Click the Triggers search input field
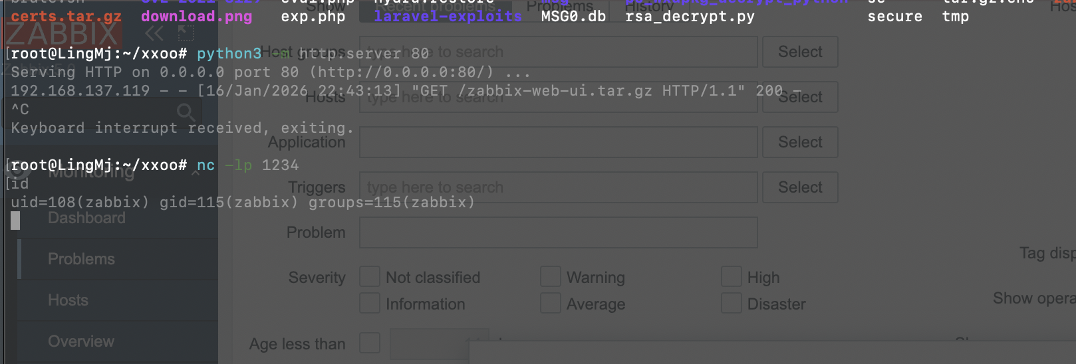This screenshot has width=1076, height=364. click(558, 187)
